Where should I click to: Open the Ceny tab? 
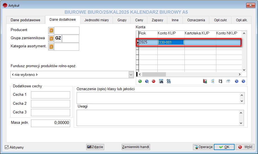click(139, 20)
